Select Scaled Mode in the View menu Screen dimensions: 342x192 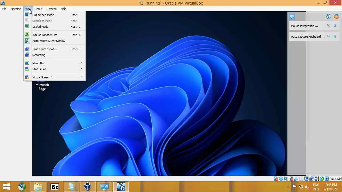[x=55, y=27]
